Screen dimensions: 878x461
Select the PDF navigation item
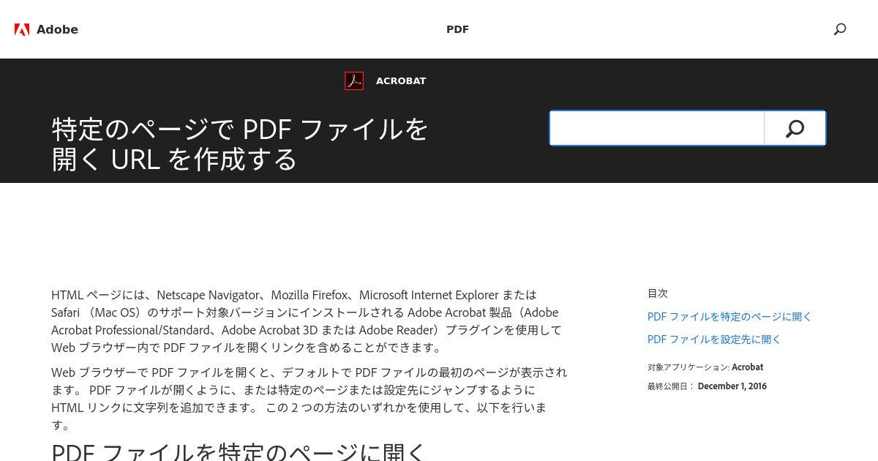pyautogui.click(x=457, y=29)
